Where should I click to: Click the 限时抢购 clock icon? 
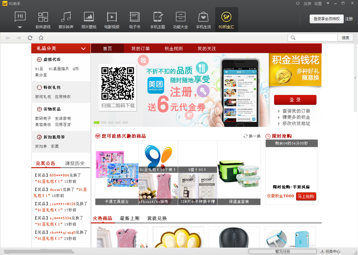tap(268, 136)
